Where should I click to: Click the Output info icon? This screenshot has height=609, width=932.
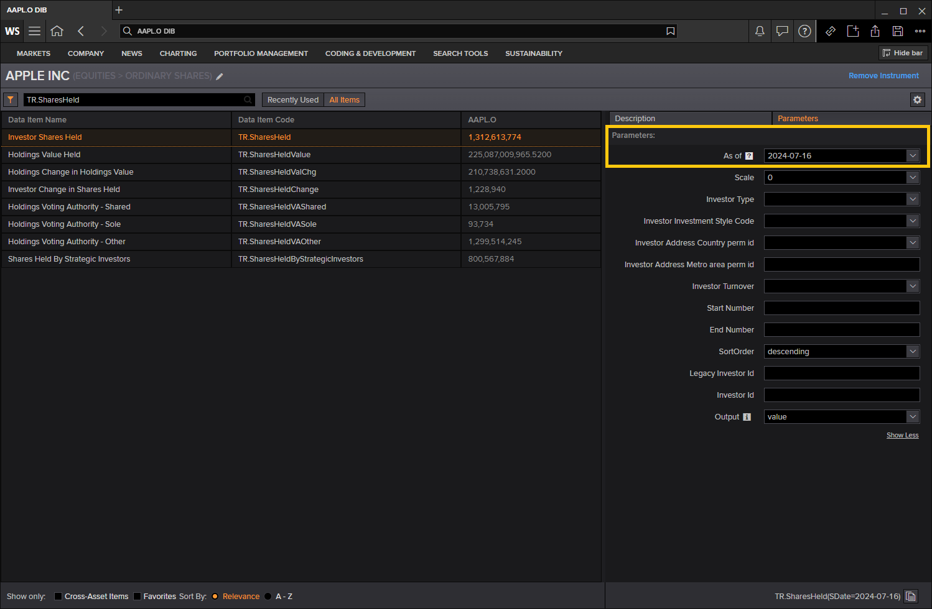747,417
